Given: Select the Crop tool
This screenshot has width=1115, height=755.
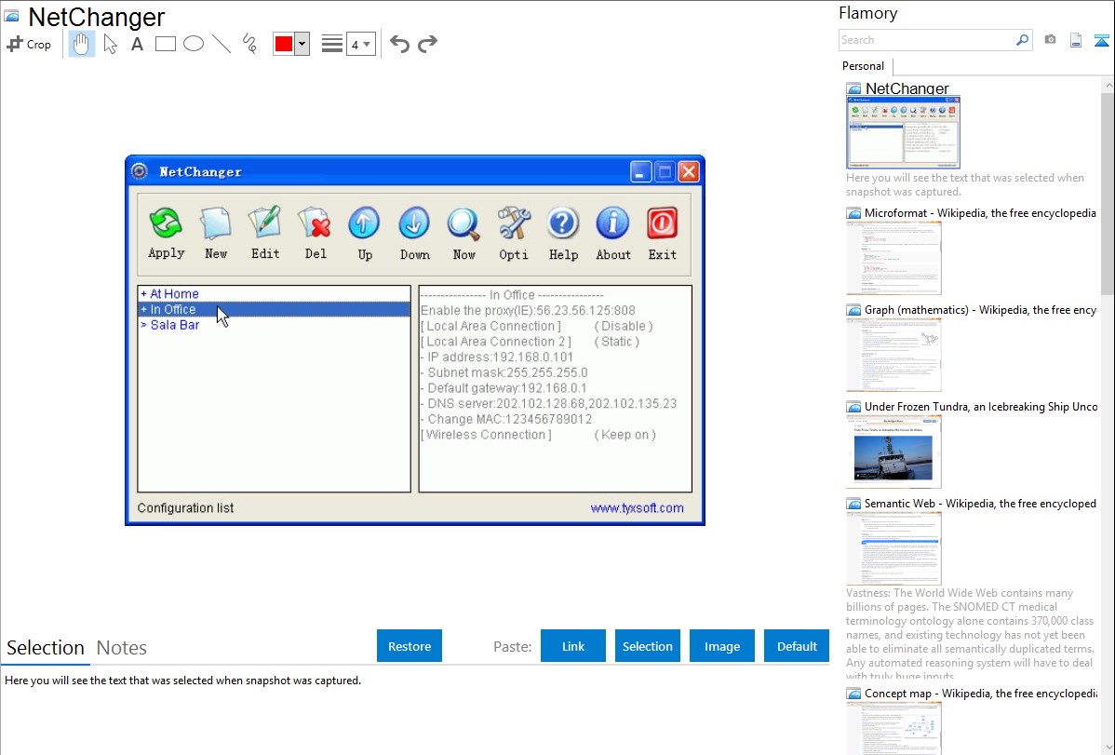Looking at the screenshot, I should pyautogui.click(x=29, y=44).
